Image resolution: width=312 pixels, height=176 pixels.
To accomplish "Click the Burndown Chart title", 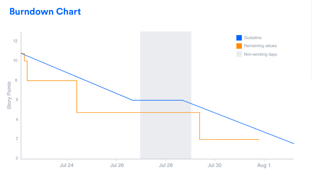I will [x=45, y=12].
